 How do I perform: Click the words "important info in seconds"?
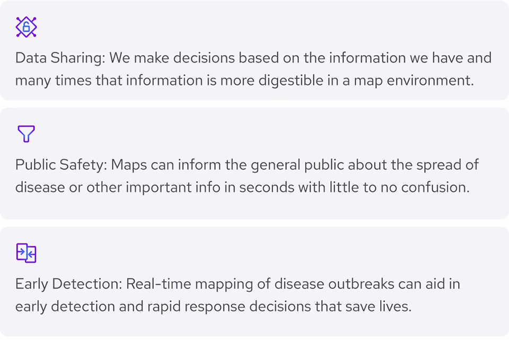206,188
